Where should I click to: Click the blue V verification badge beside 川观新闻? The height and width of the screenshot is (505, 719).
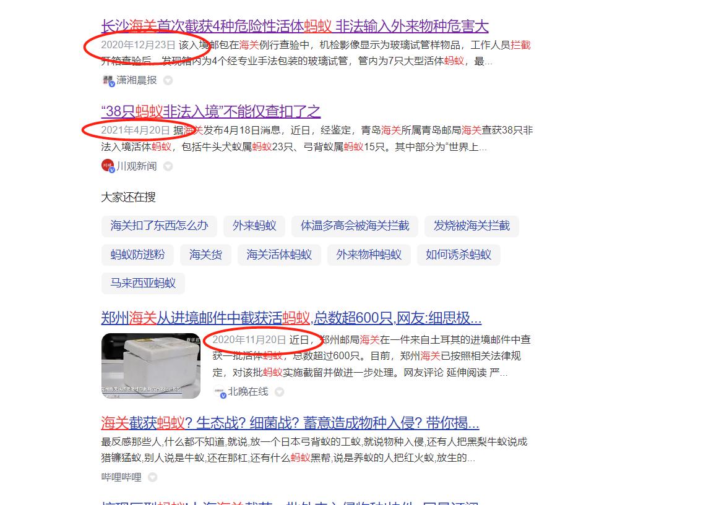pos(111,171)
